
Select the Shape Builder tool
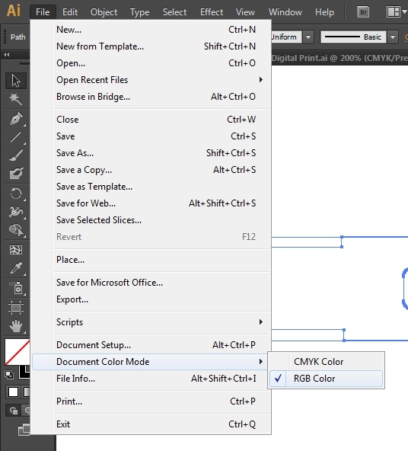(16, 230)
